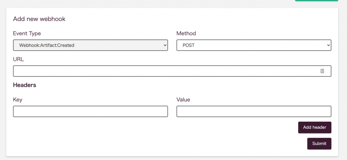Click the Event Type select arrow
The width and height of the screenshot is (347, 160).
pos(165,45)
